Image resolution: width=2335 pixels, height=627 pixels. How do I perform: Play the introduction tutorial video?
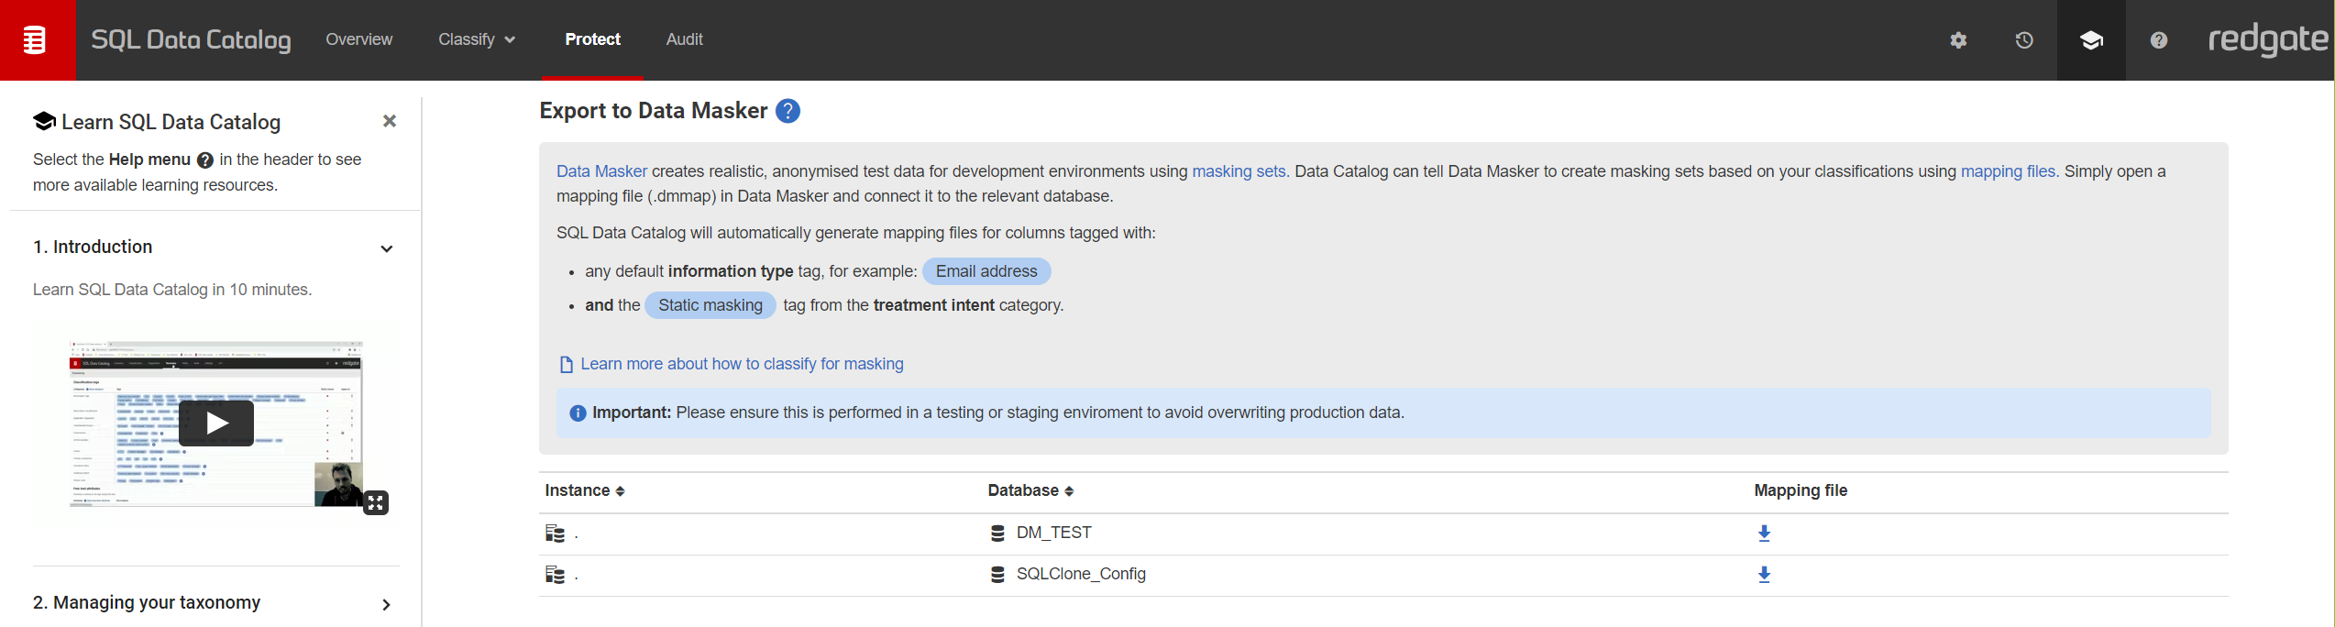pos(216,423)
